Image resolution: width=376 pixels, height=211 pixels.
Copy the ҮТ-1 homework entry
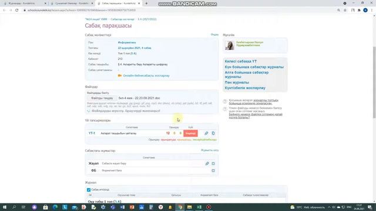pyautogui.click(x=213, y=133)
